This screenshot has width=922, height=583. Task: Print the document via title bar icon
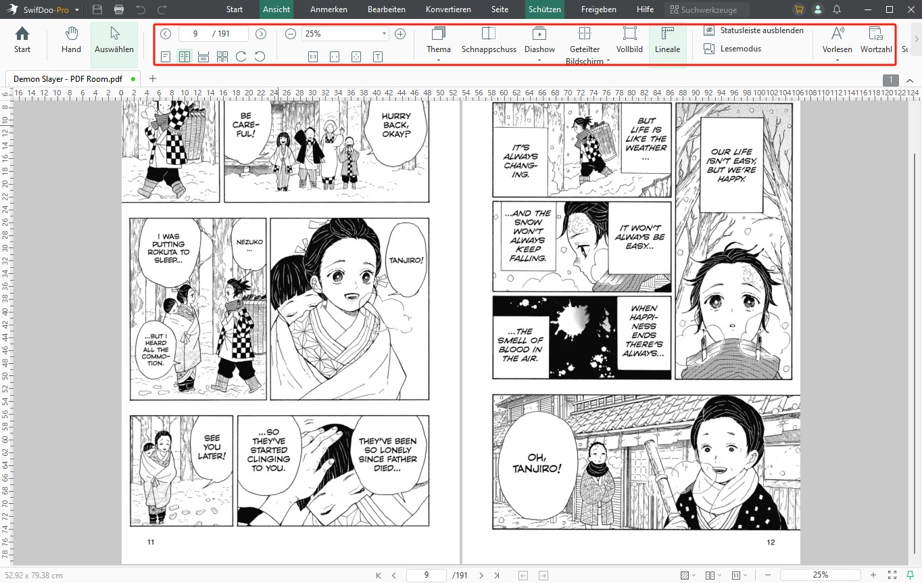tap(119, 9)
